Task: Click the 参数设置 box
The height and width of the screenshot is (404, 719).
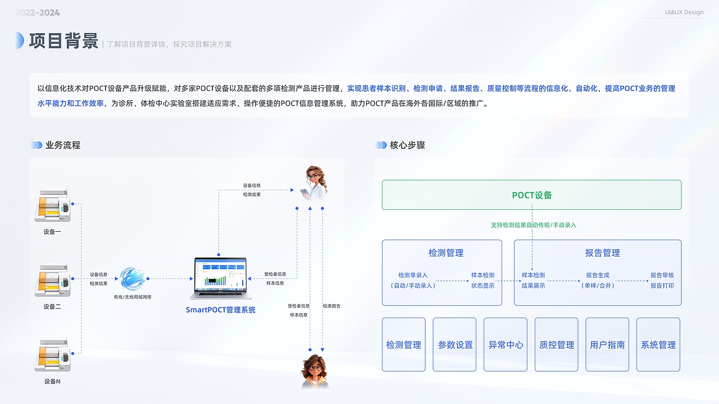Action: point(454,345)
